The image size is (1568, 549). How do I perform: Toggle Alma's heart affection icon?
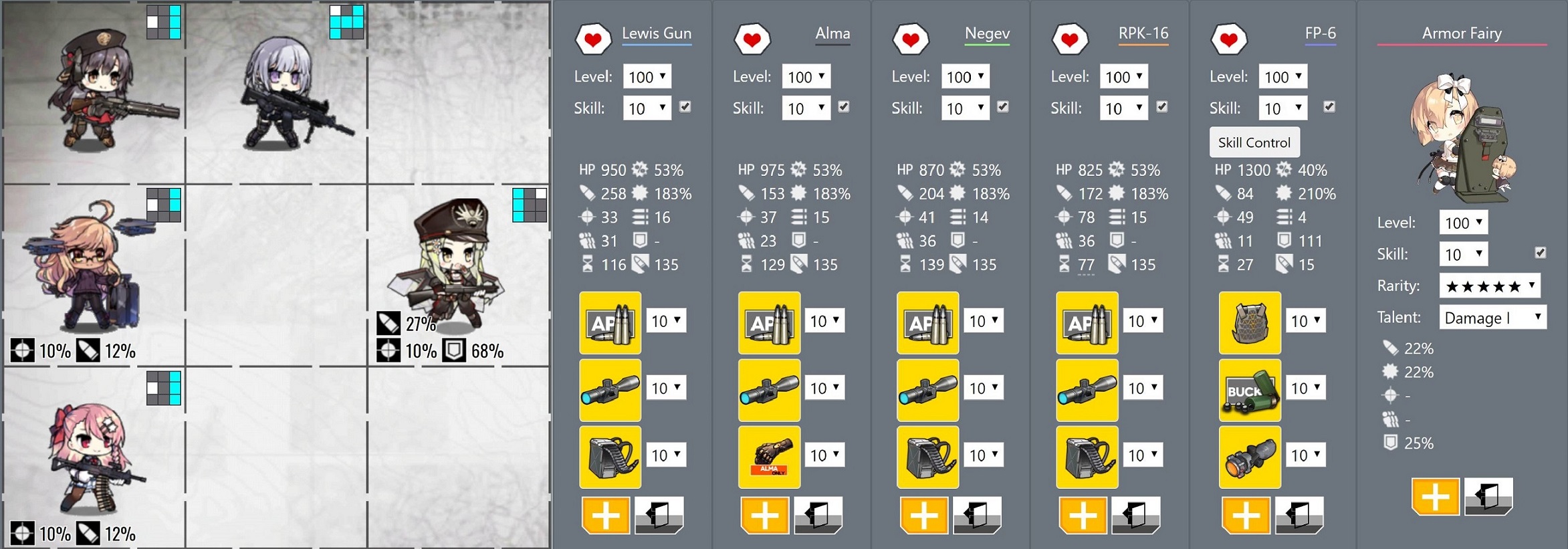pyautogui.click(x=752, y=39)
